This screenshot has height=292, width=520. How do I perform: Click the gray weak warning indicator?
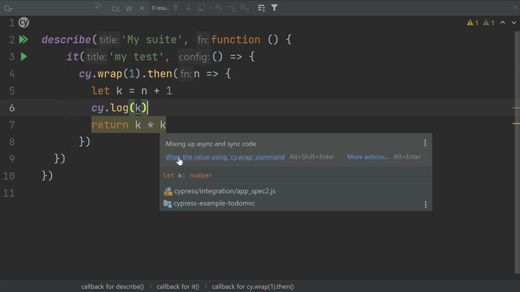pos(489,23)
